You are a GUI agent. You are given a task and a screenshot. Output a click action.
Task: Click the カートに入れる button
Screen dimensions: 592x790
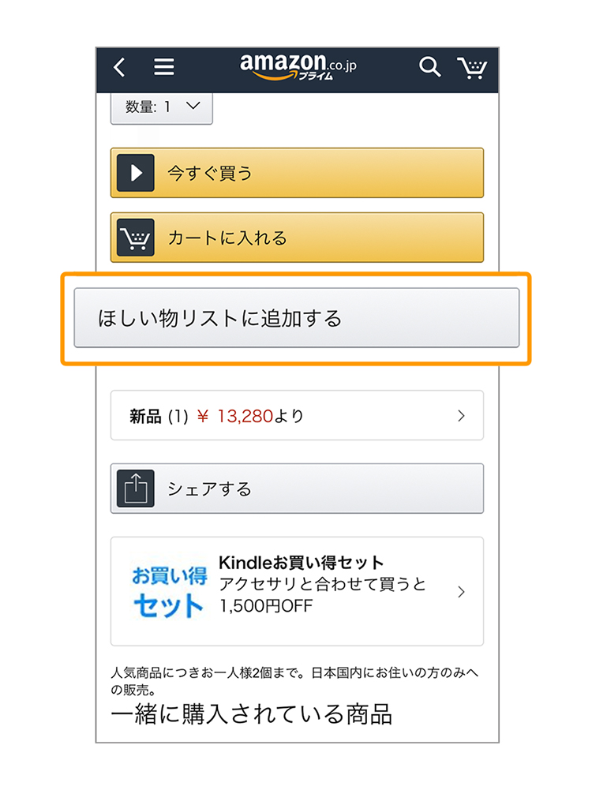click(x=298, y=238)
